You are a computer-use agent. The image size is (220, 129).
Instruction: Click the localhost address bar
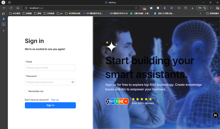coord(80,8)
